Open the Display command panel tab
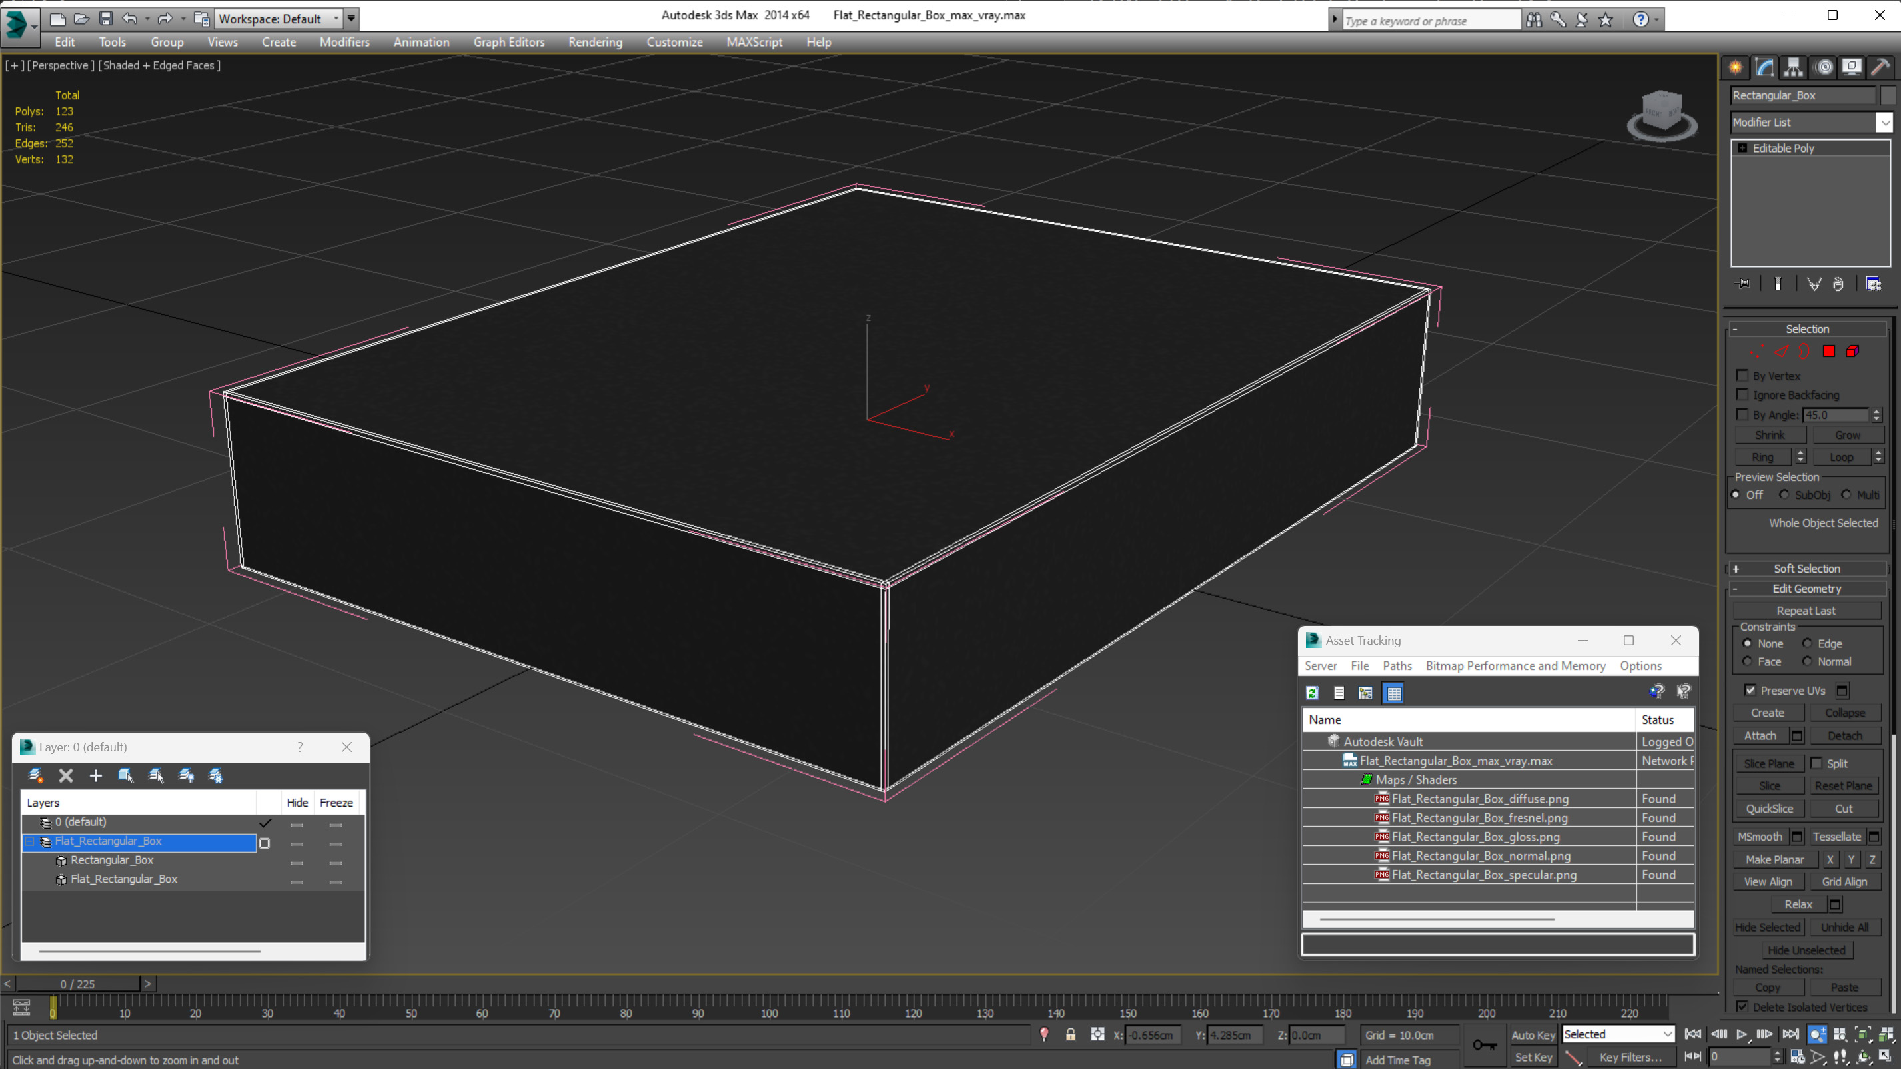Image resolution: width=1901 pixels, height=1069 pixels. 1852,67
